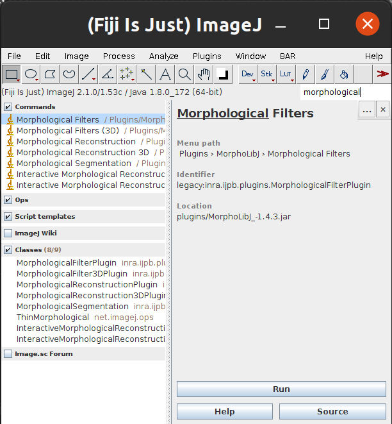The width and height of the screenshot is (392, 424).
Task: Select the MorphologicalFilter3DPlugin class row
Action: [x=84, y=274]
